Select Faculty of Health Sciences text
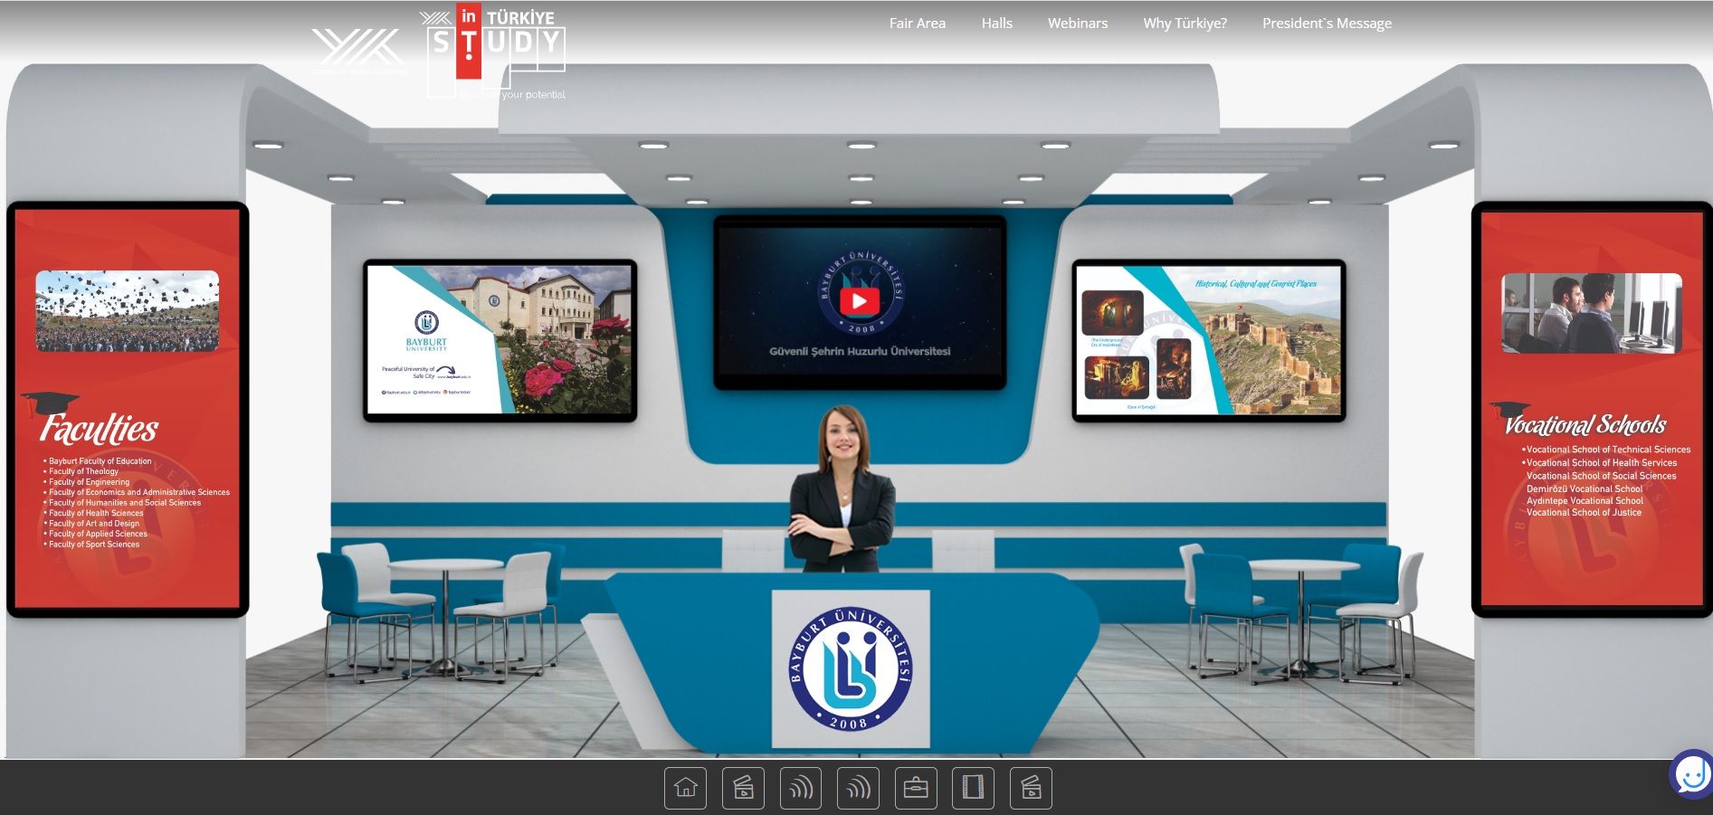Viewport: 1713px width, 815px height. 96,513
